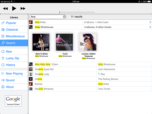The height and width of the screenshot is (114, 152).
Task: Click the About info icon
Action: (3, 87)
